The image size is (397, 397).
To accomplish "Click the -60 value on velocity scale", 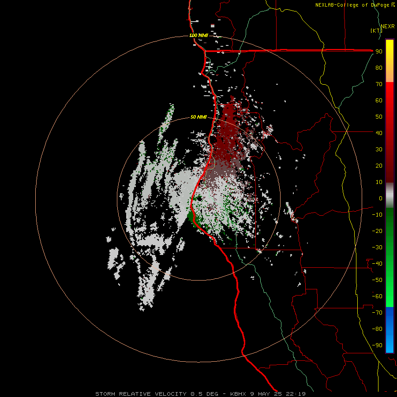I will [377, 296].
